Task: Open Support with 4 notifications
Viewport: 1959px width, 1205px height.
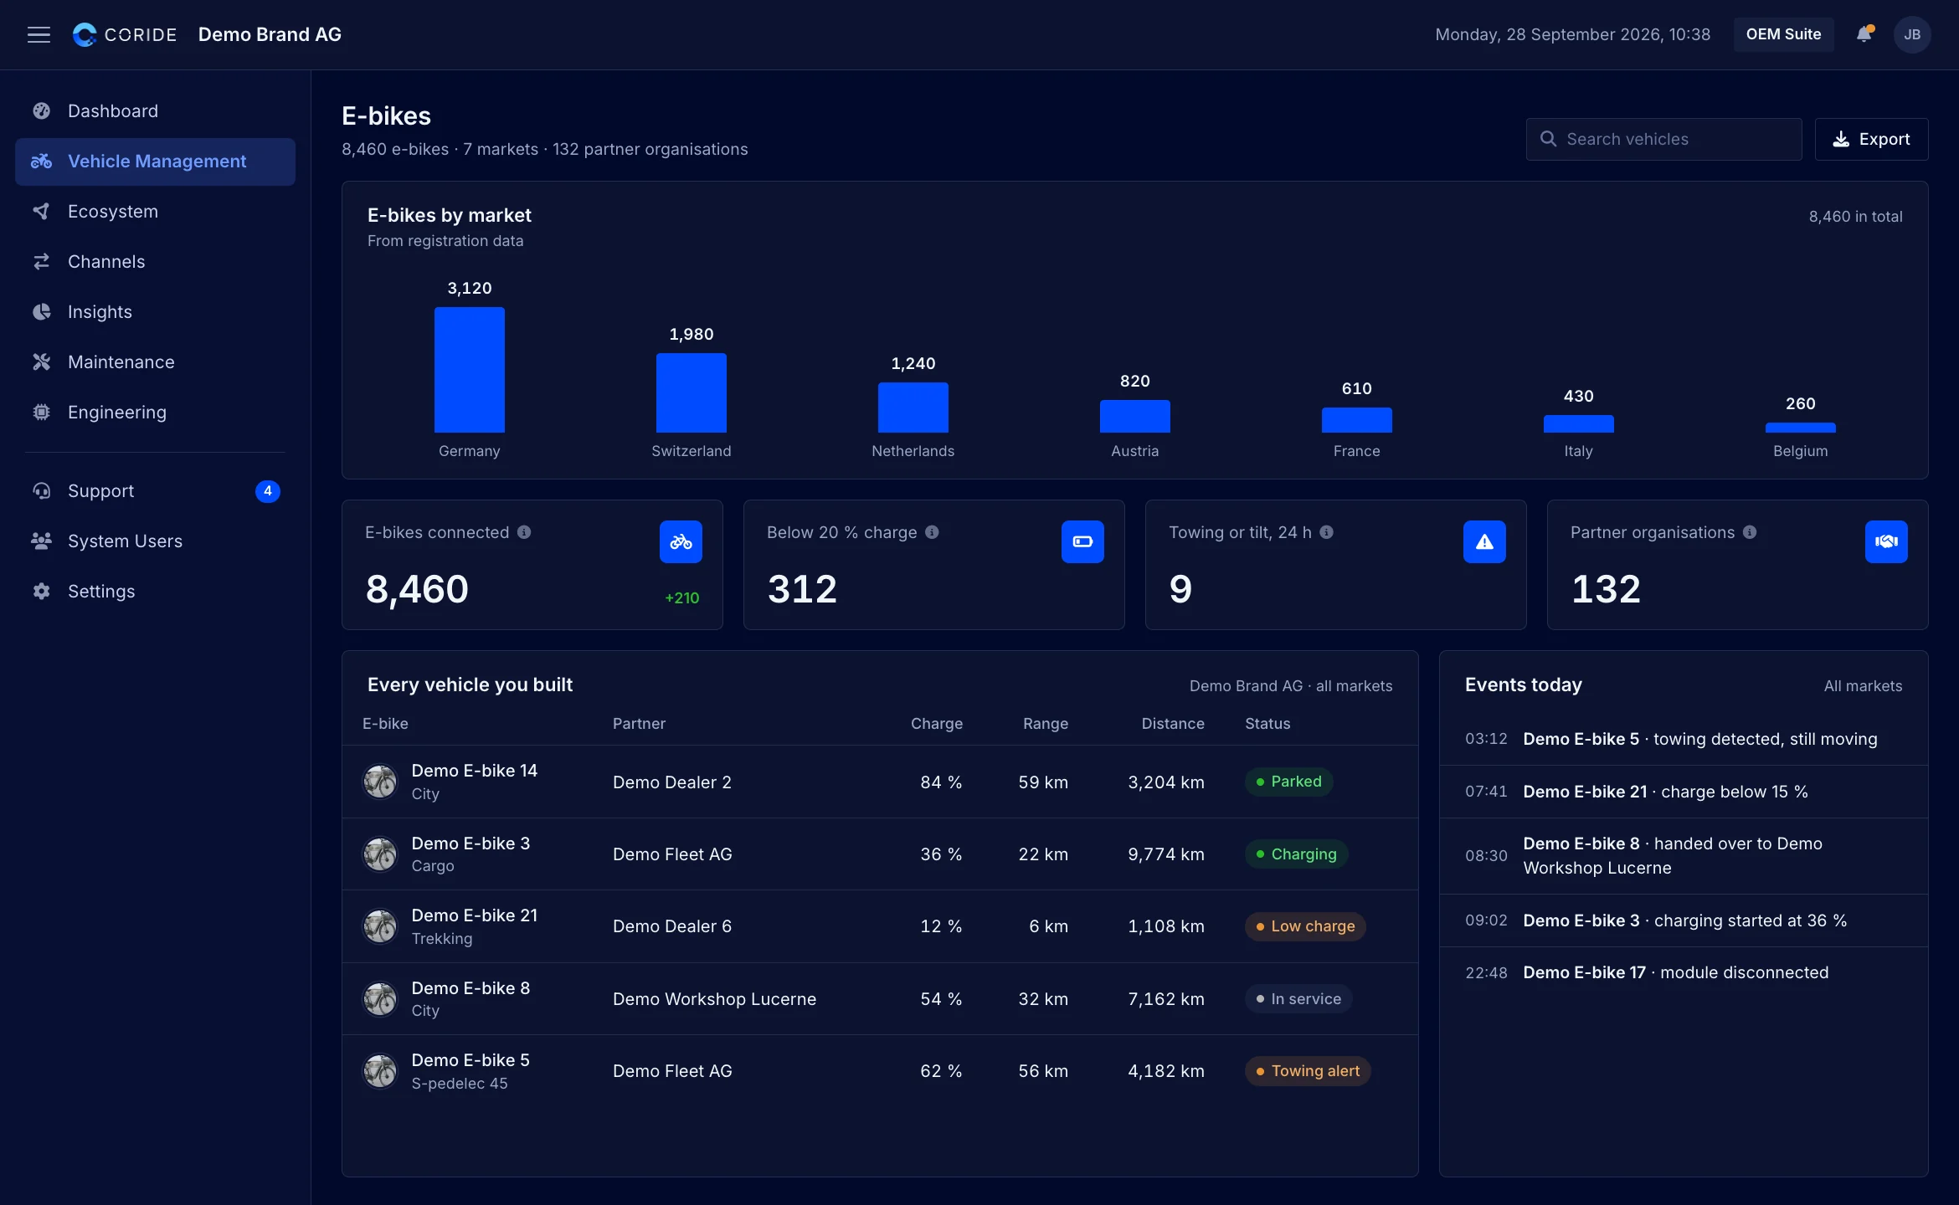Action: [x=155, y=491]
